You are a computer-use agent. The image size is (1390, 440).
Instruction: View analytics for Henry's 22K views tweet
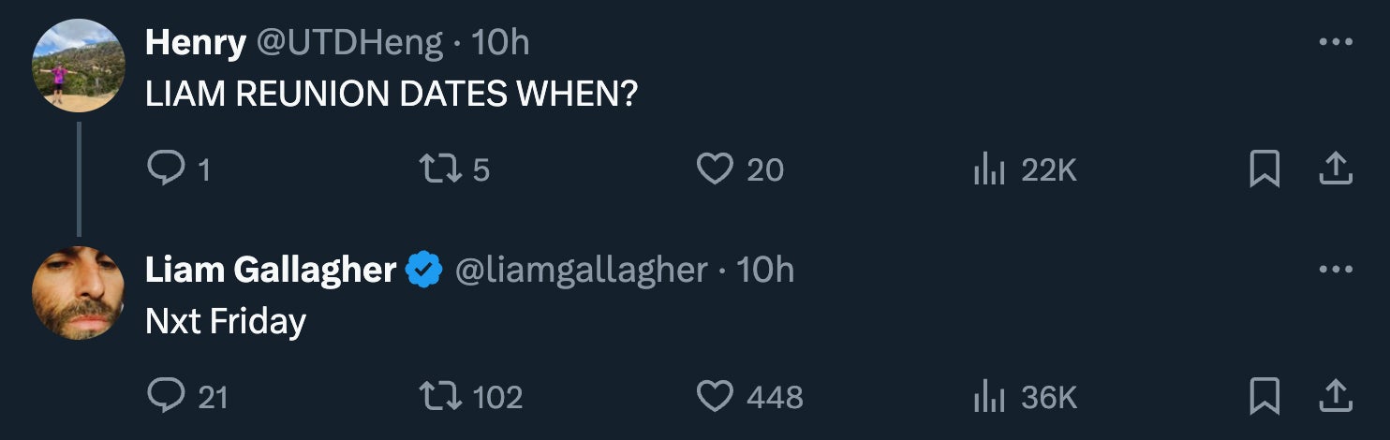pos(989,169)
